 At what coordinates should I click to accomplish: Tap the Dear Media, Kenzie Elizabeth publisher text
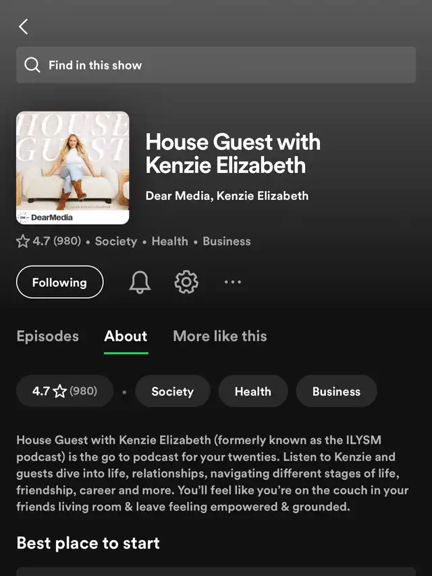pyautogui.click(x=227, y=195)
